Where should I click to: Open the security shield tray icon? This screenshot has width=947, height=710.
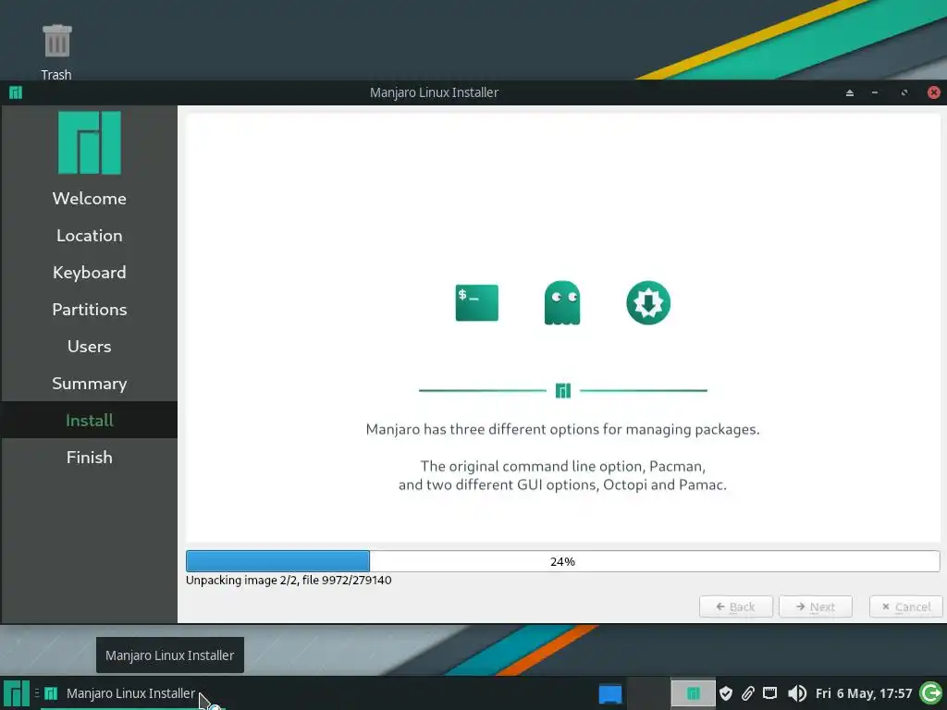726,693
